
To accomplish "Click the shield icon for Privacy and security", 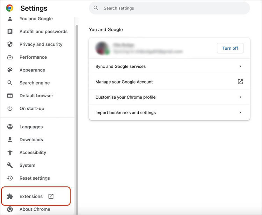I will click(x=10, y=44).
